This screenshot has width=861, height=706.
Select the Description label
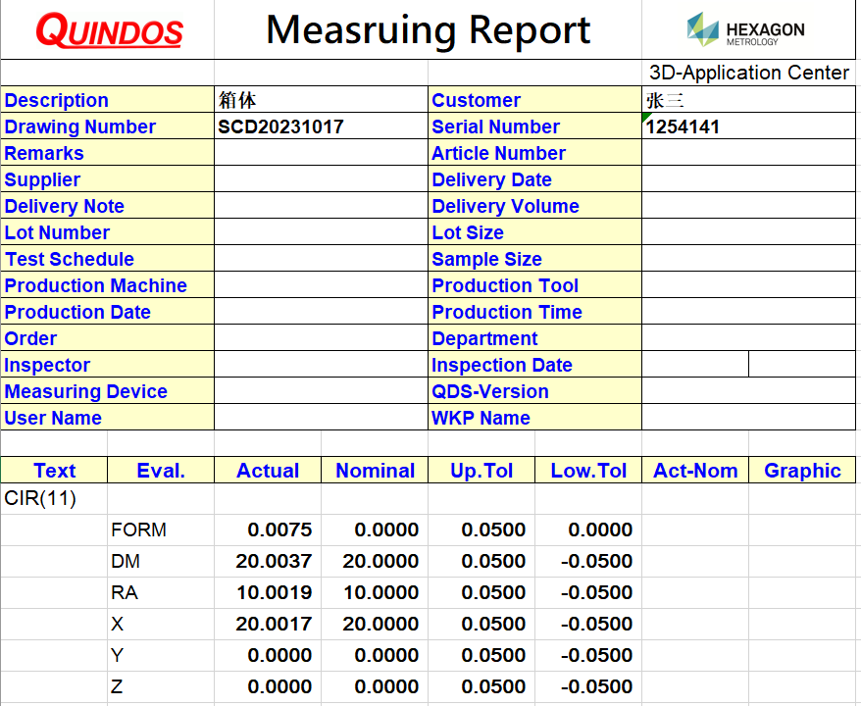click(57, 100)
